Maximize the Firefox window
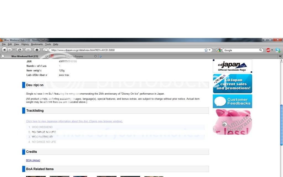Screen dimensions: 283x177 [x=270, y=40]
